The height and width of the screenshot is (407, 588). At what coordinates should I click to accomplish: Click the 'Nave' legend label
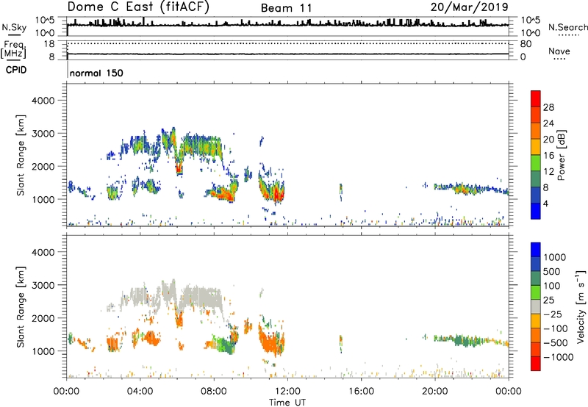(559, 51)
